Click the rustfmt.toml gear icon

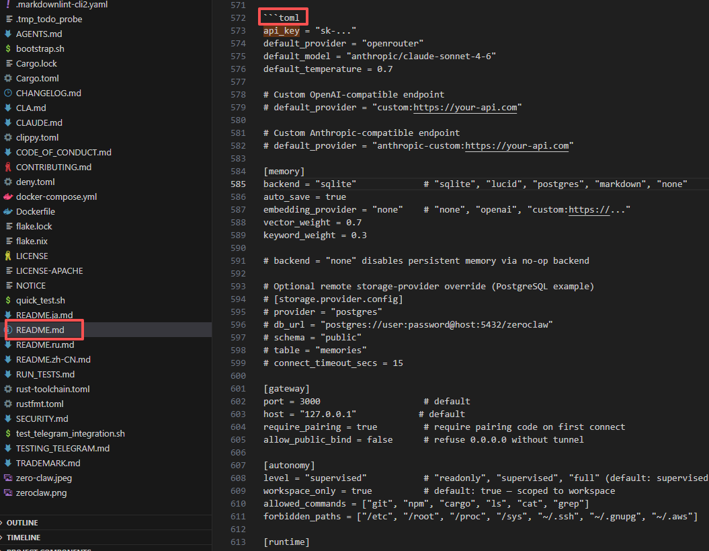[x=8, y=404]
